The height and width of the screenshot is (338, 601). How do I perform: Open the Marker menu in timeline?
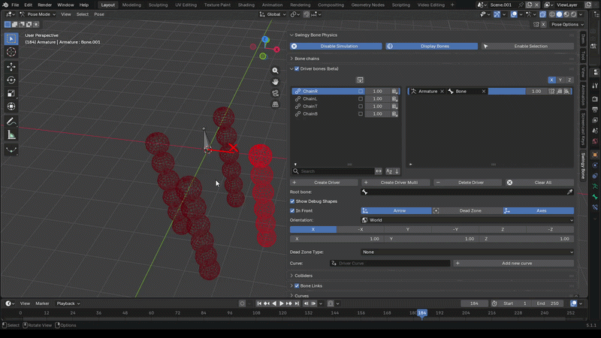[42, 303]
